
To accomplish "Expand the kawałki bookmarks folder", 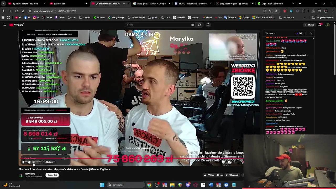I will [x=85, y=18].
